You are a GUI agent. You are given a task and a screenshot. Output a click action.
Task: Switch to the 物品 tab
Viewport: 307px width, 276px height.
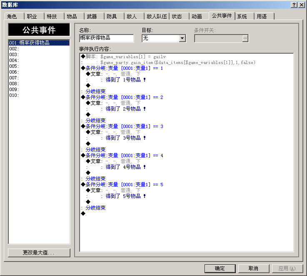pos(74,16)
